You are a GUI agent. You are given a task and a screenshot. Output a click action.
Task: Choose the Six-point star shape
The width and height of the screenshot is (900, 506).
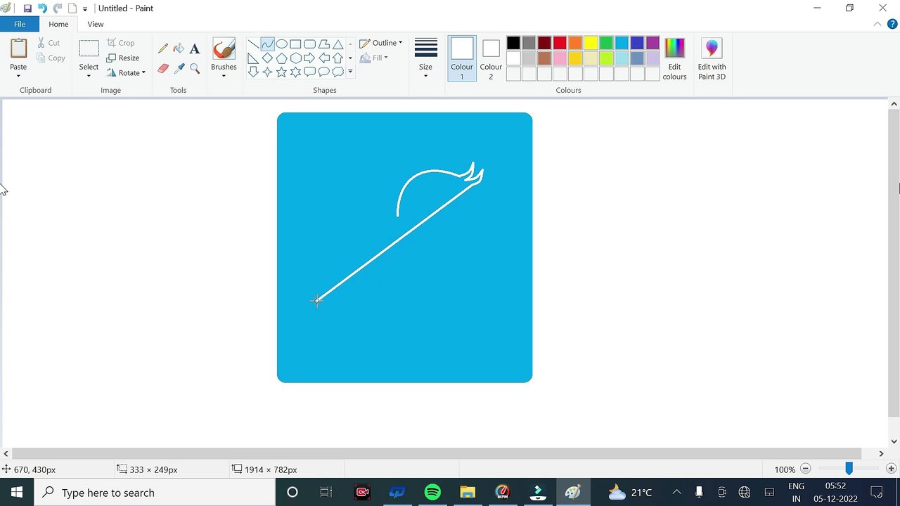[x=295, y=72]
